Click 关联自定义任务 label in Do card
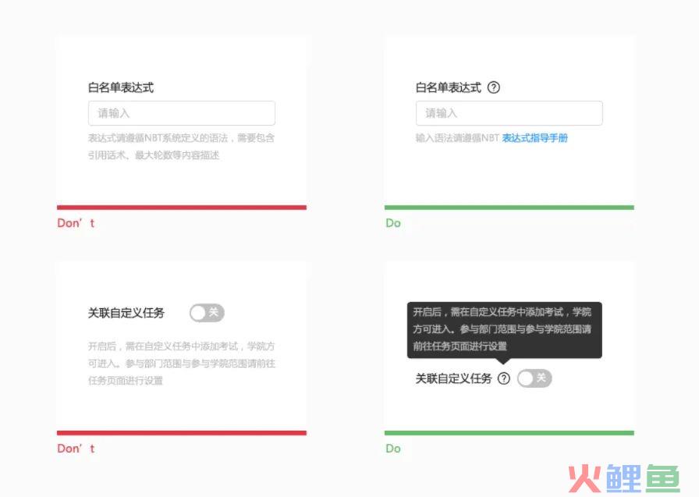Image resolution: width=699 pixels, height=497 pixels. [454, 378]
